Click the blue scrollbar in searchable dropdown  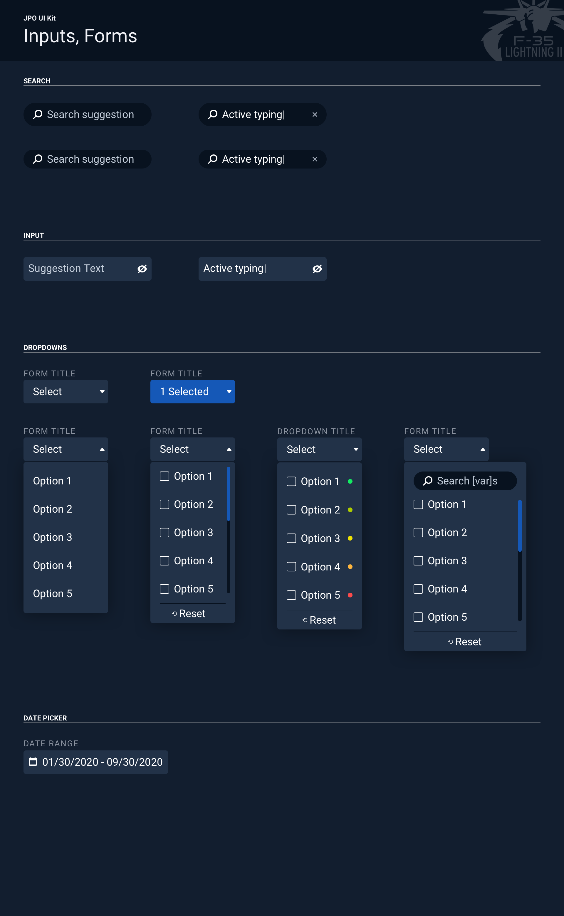pos(520,526)
